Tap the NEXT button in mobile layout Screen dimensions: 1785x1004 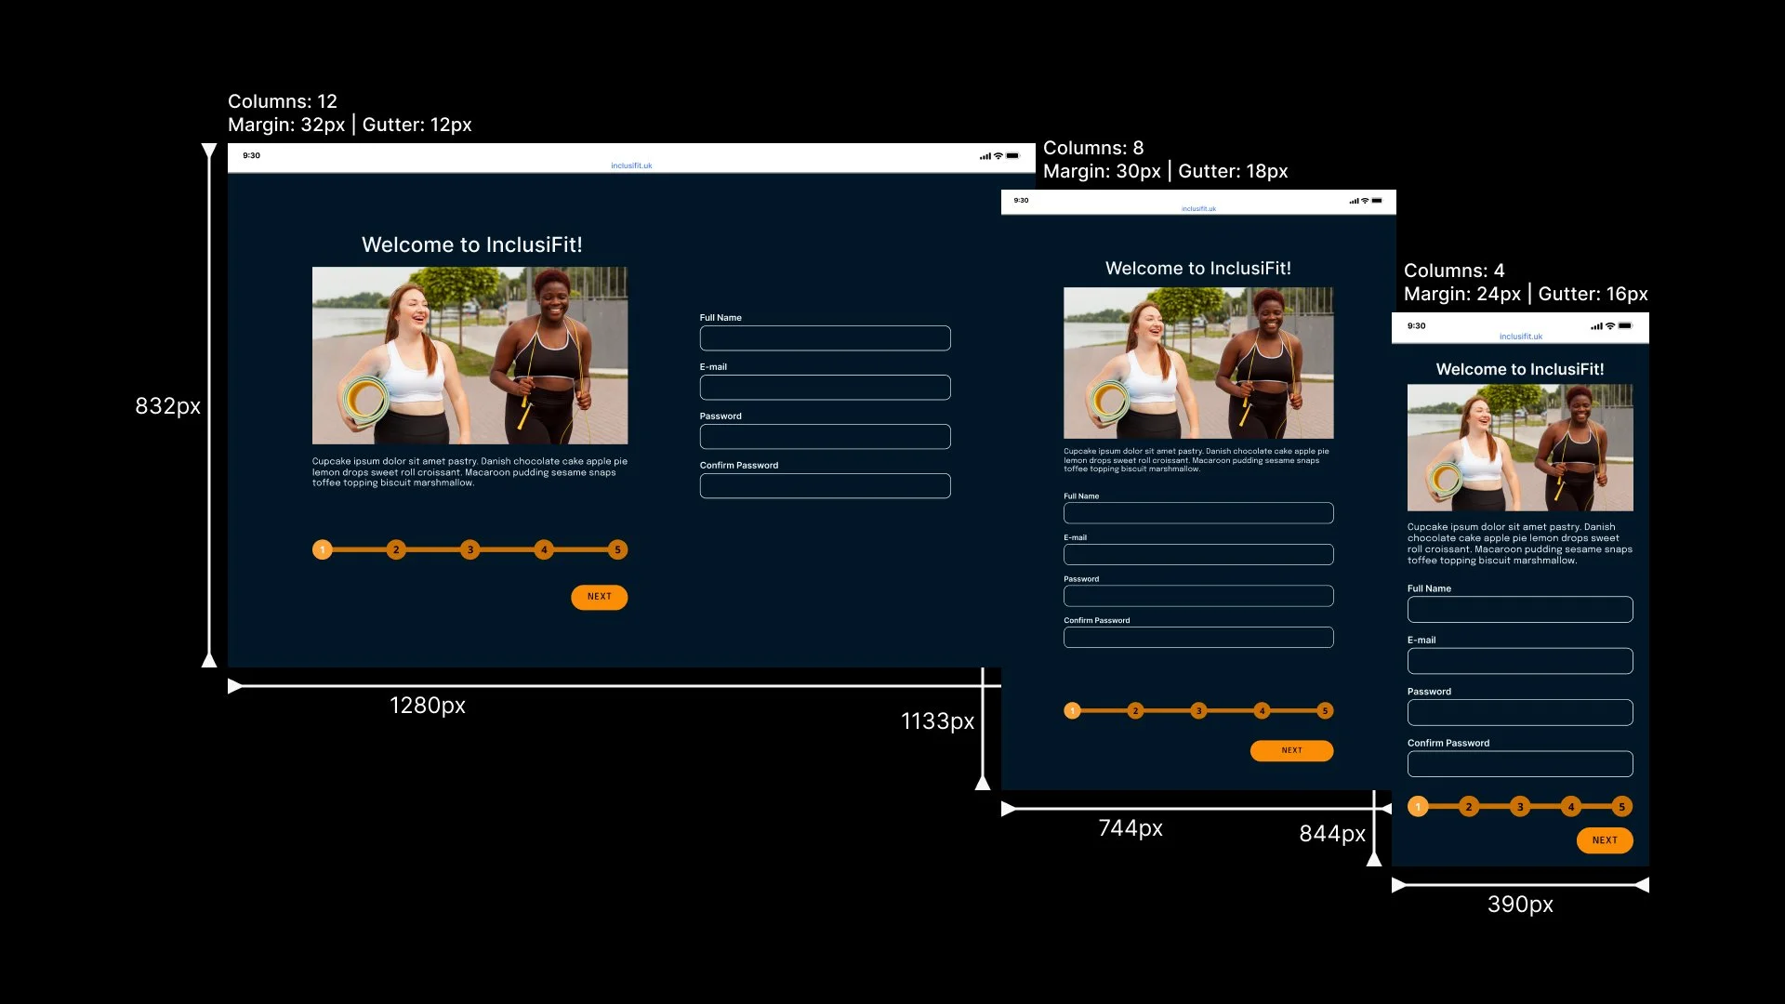point(1605,840)
